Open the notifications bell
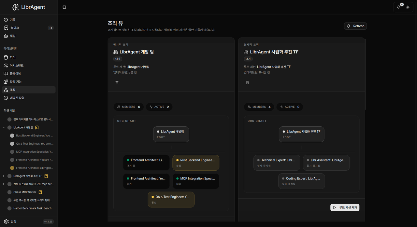 [399, 7]
